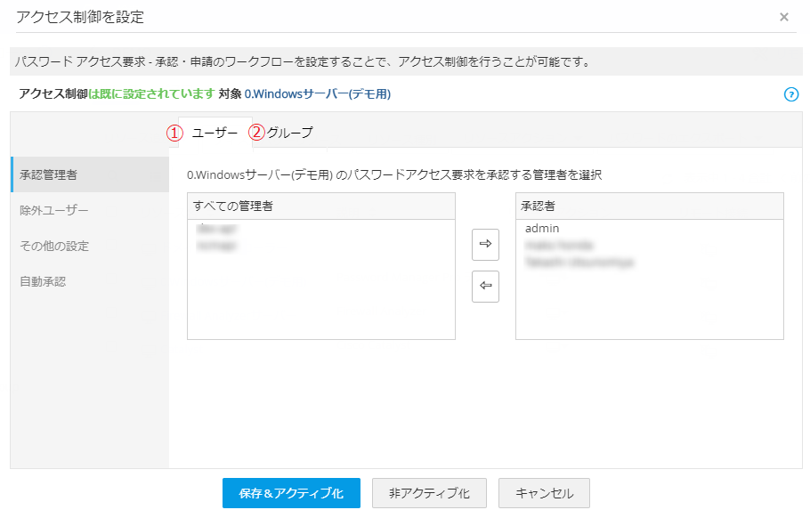Viewport: 810px width, 518px height.
Task: Select the second entry under 承認者
Action: [x=559, y=245]
